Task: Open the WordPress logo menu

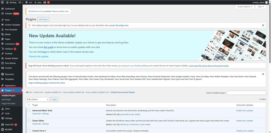Action: (2, 2)
